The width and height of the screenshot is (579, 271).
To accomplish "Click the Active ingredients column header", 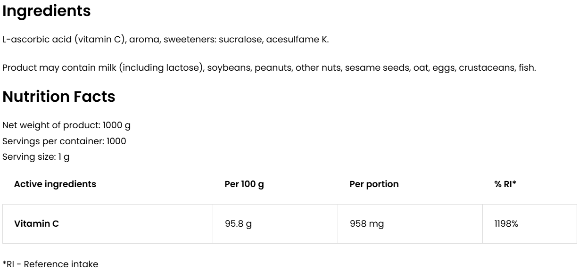I will (55, 184).
